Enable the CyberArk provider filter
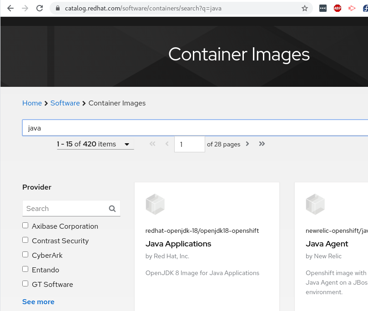The image size is (368, 311). (x=25, y=255)
